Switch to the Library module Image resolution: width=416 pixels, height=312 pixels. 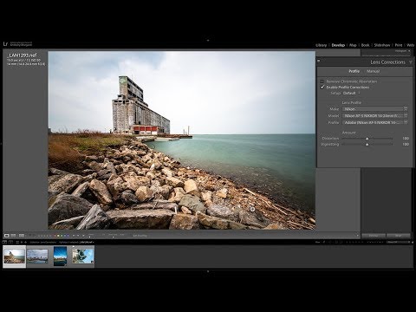tap(321, 45)
